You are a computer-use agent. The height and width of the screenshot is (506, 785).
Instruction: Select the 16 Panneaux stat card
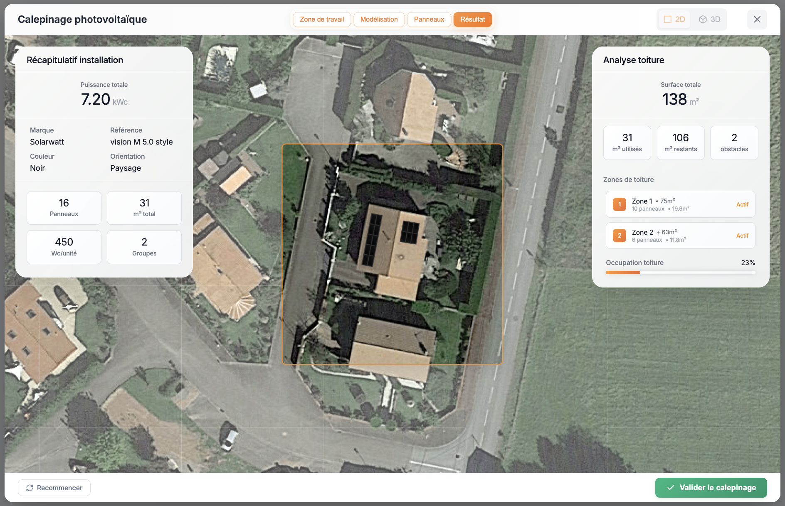(64, 208)
